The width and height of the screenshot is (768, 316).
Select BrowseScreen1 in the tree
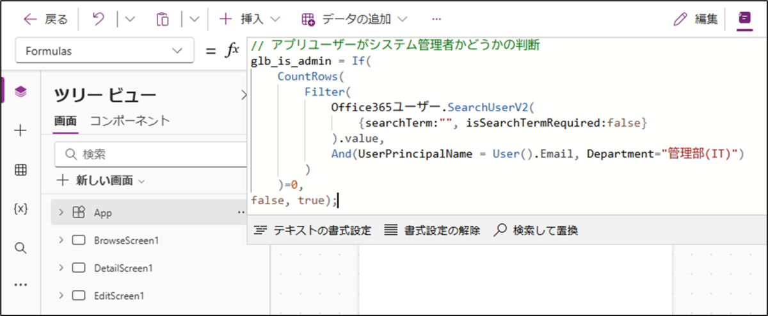pos(126,241)
